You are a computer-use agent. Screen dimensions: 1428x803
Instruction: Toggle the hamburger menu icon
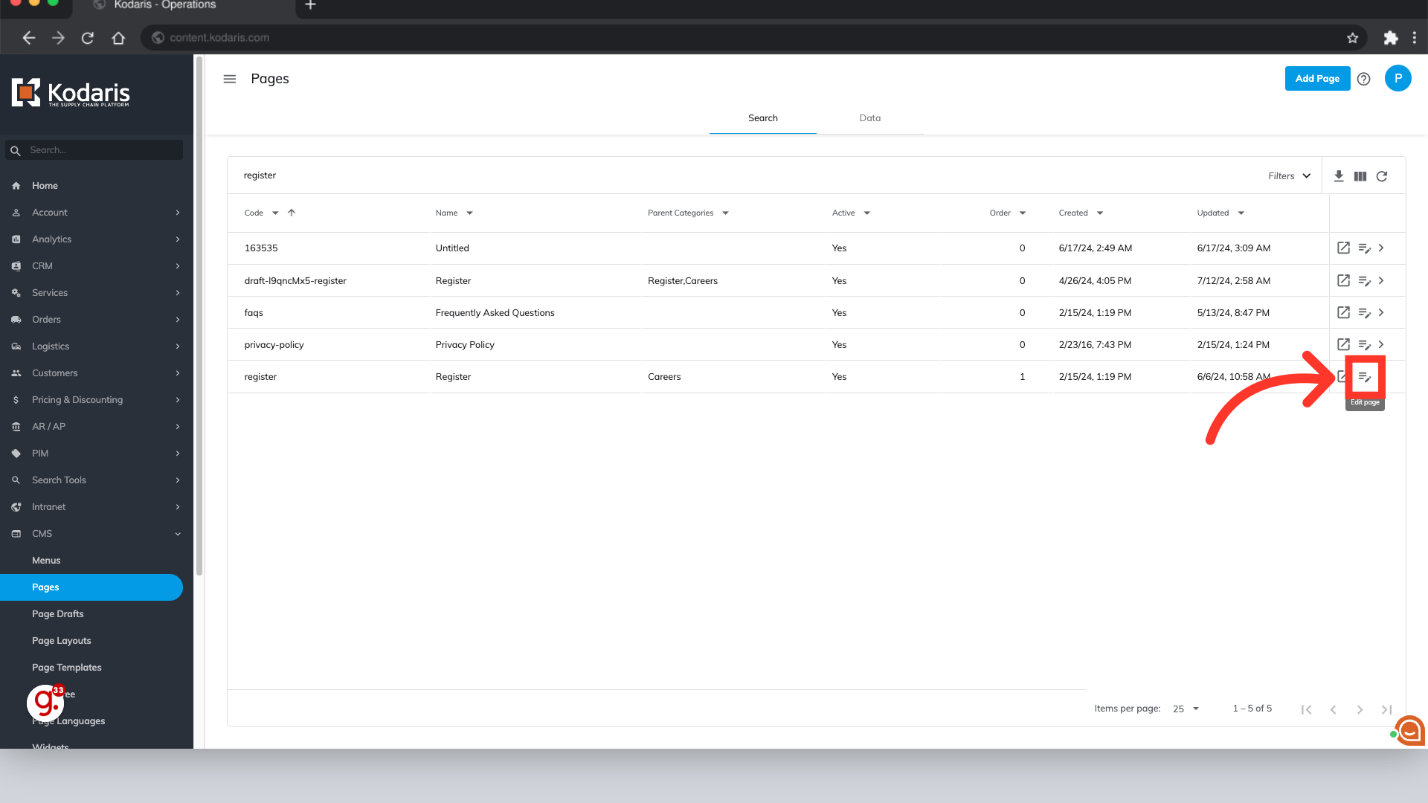coord(229,79)
